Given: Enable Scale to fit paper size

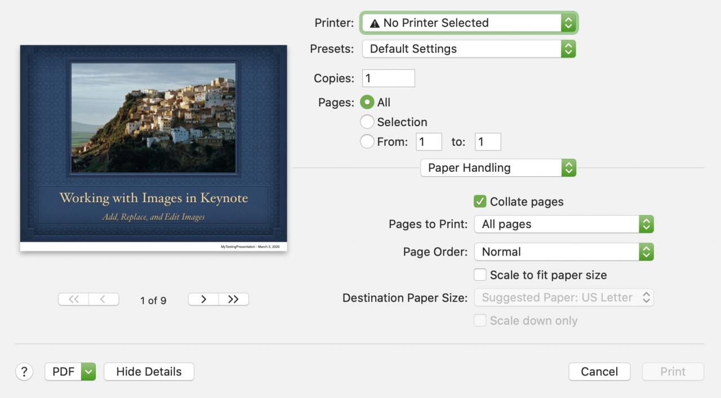Looking at the screenshot, I should (480, 275).
